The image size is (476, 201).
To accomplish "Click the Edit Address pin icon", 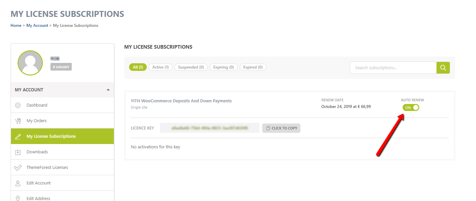I will (18, 198).
